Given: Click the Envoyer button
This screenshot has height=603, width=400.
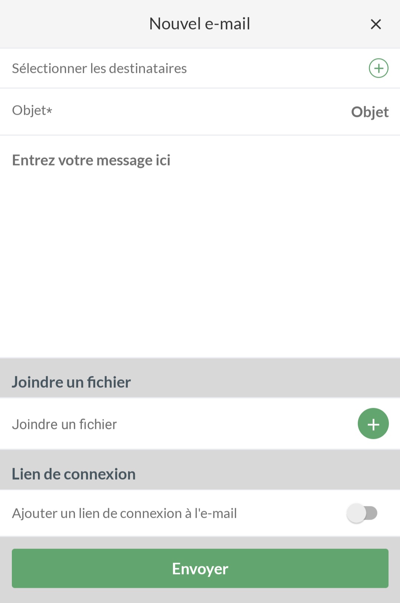Looking at the screenshot, I should coord(200,568).
